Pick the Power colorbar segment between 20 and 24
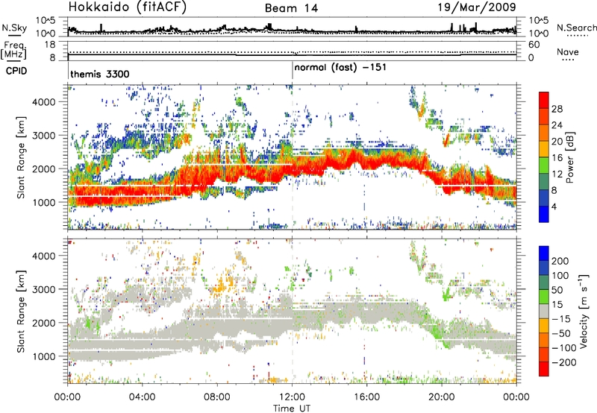This screenshot has height=413, width=597. click(x=544, y=133)
